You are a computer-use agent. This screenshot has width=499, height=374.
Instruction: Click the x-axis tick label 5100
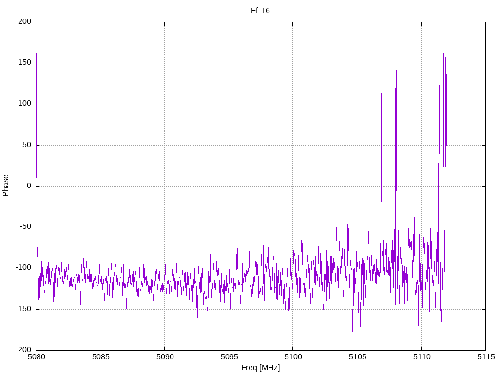[293, 357]
